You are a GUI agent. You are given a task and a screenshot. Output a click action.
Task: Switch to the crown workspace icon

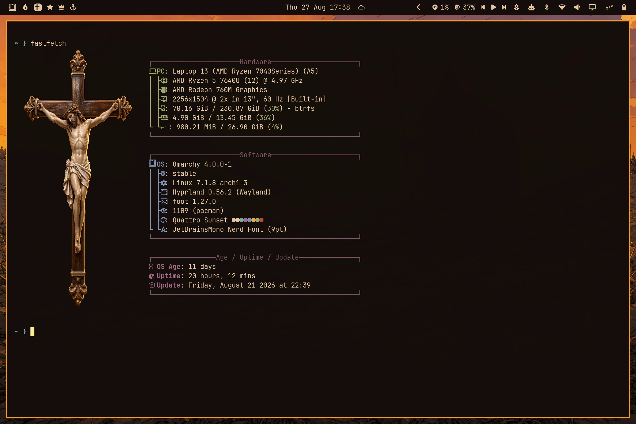pyautogui.click(x=61, y=7)
